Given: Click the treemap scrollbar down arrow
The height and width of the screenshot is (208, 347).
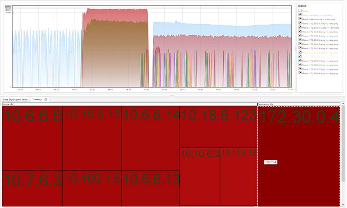Looking at the screenshot, I should tap(343, 204).
